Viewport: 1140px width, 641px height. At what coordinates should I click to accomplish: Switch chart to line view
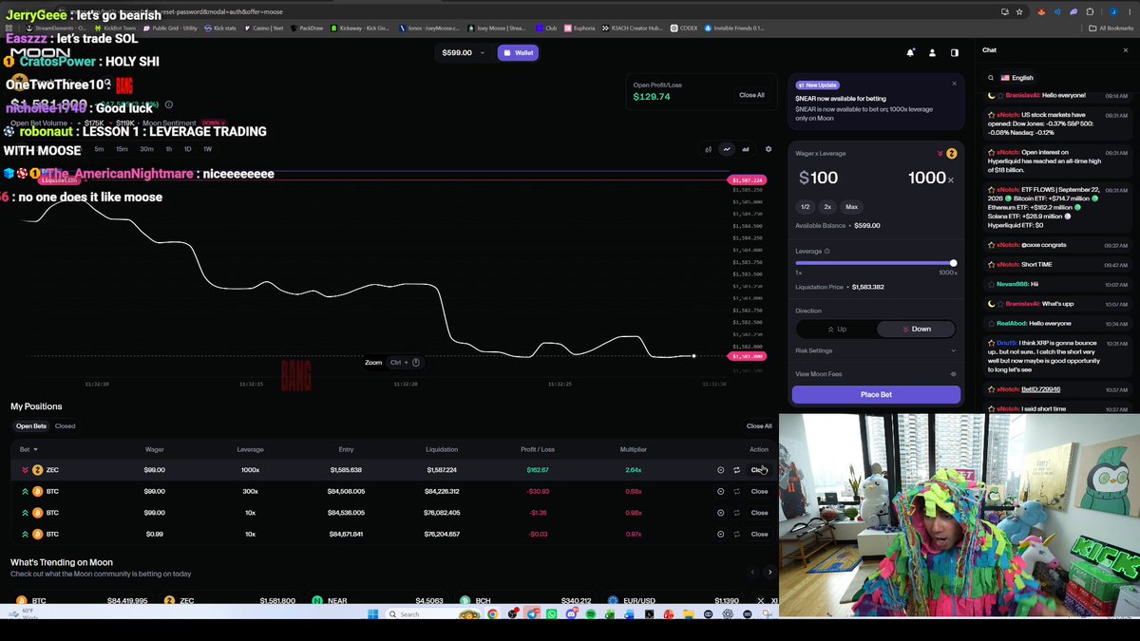click(x=727, y=149)
